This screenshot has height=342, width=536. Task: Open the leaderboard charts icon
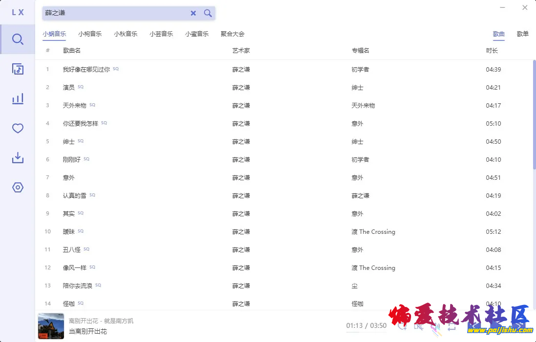18,99
